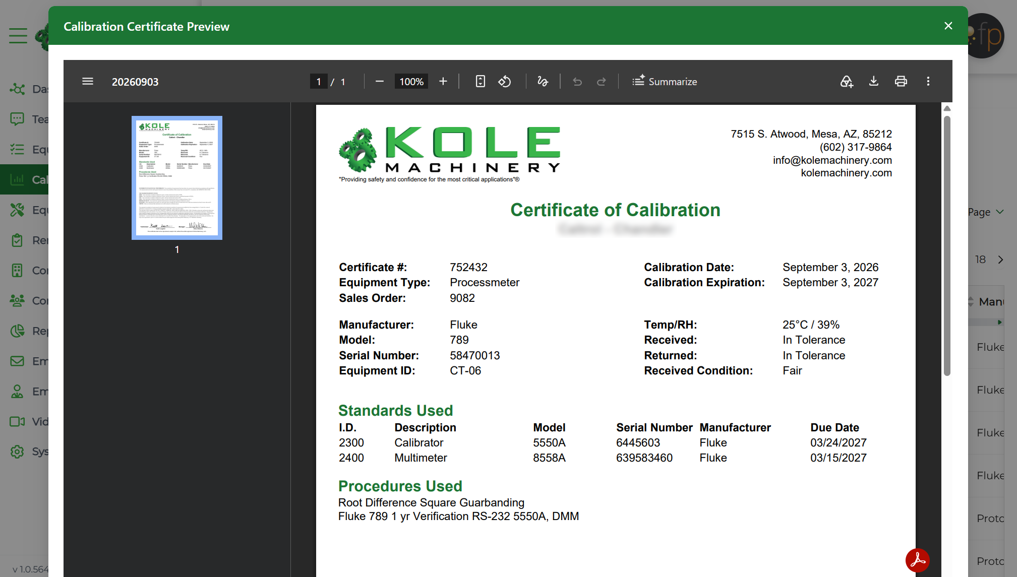The image size is (1017, 577).
Task: Open the Team chat sidebar item
Action: click(29, 119)
